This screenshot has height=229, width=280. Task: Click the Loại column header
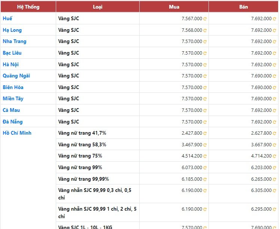click(98, 7)
